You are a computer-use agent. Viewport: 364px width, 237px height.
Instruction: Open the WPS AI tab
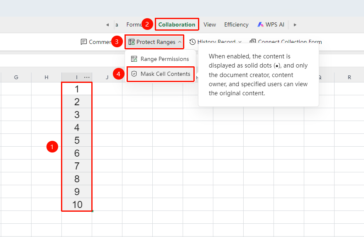coord(271,24)
